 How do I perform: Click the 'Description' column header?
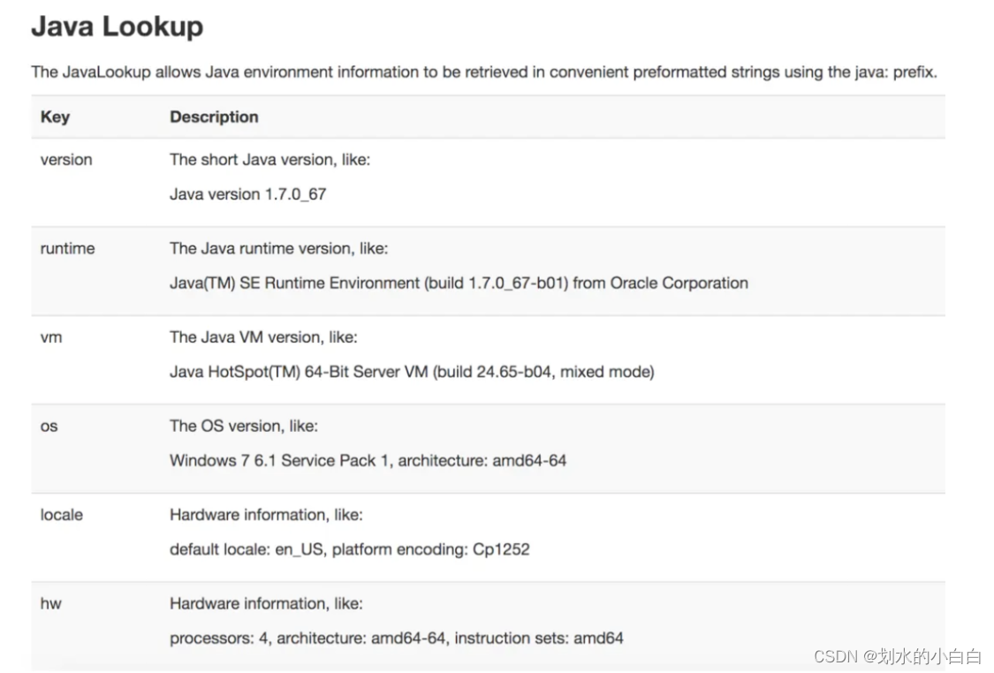pos(215,117)
